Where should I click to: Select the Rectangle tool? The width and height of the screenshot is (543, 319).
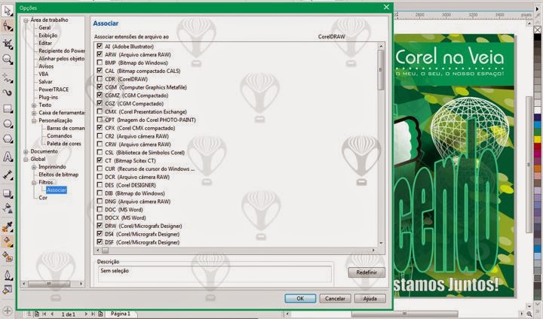pos(8,108)
